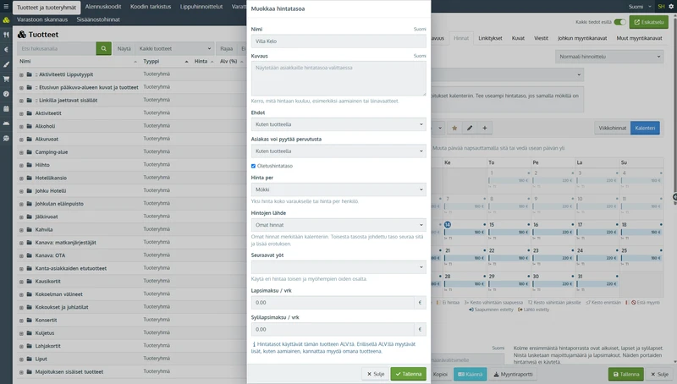The width and height of the screenshot is (677, 384).
Task: Open the restaurant fork-and-knife sidebar icon
Action: click(x=6, y=35)
